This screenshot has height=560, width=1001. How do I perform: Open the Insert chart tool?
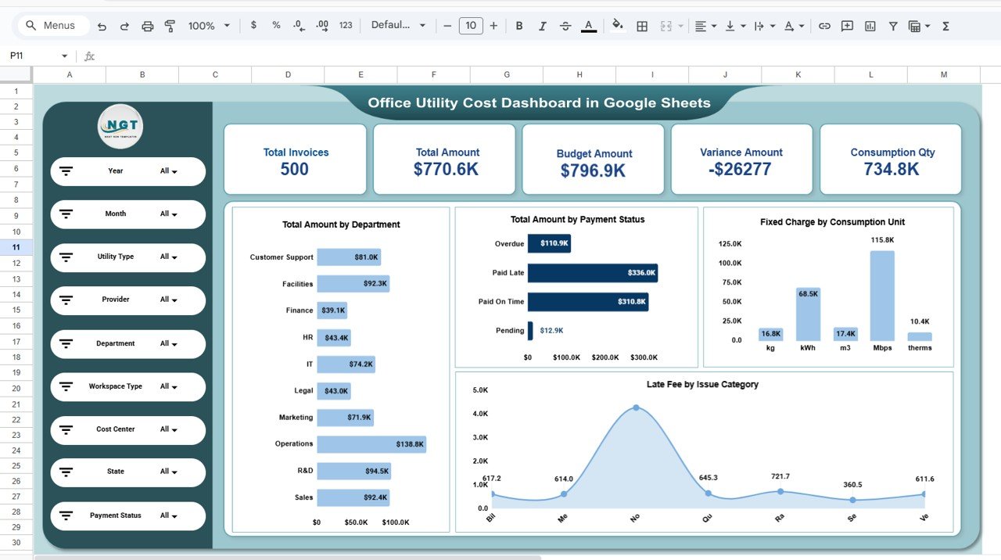[x=870, y=25]
